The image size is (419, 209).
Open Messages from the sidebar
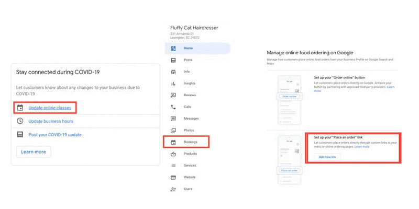(191, 119)
